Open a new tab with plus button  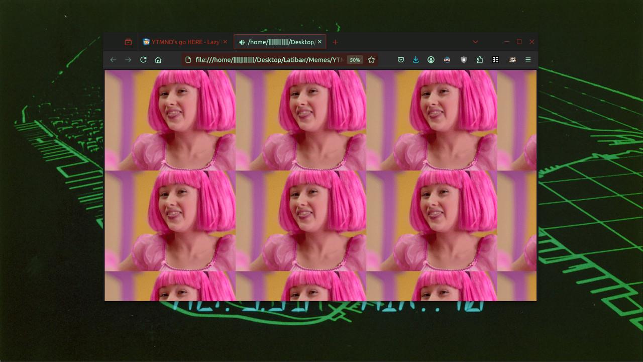[x=336, y=42]
